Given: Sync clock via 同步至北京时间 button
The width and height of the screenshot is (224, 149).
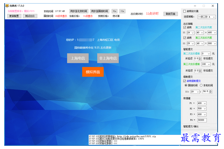Looking at the screenshot, I should [x=79, y=11].
